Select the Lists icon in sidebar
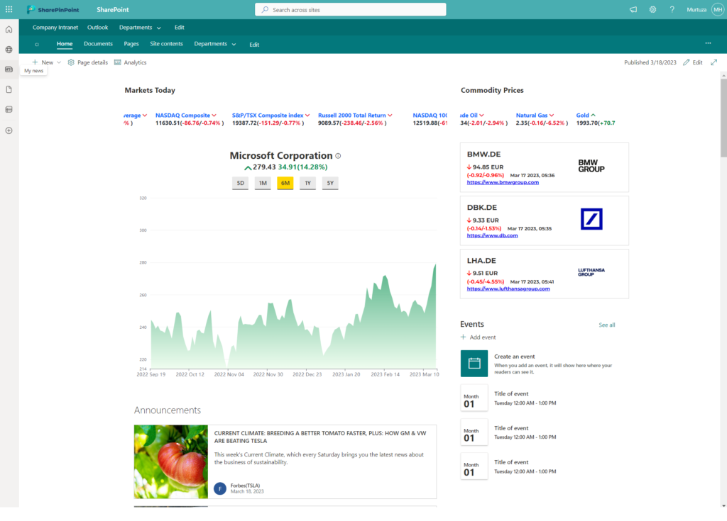727x521 pixels. (9, 109)
